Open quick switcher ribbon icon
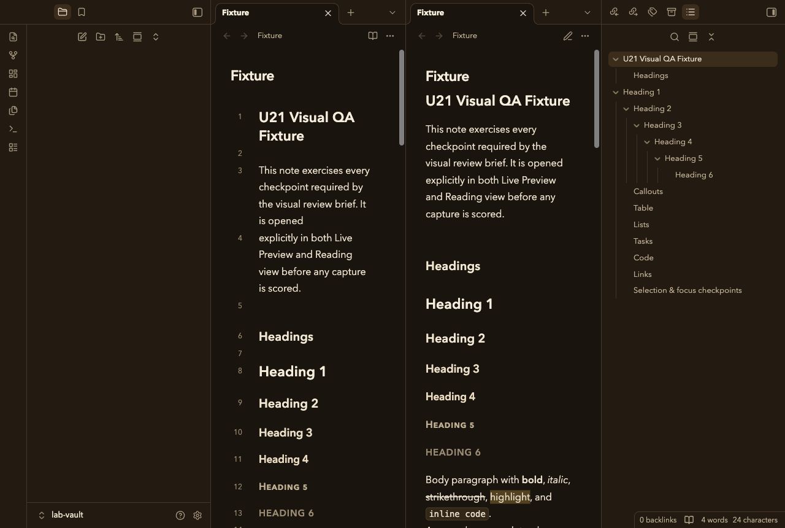The height and width of the screenshot is (528, 785). [x=13, y=37]
